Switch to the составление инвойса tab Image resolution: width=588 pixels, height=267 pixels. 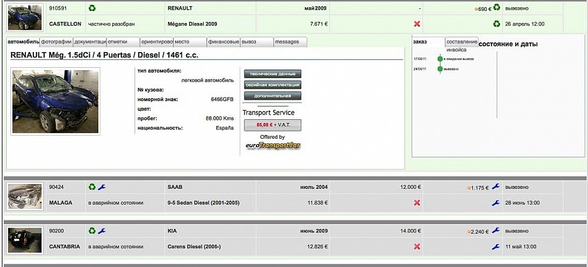pos(462,42)
